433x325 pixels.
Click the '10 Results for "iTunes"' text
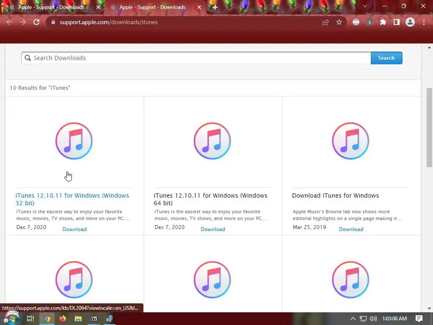pyautogui.click(x=40, y=88)
